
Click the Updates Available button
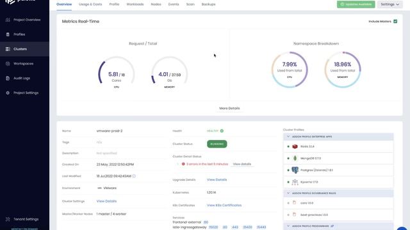coord(356,4)
